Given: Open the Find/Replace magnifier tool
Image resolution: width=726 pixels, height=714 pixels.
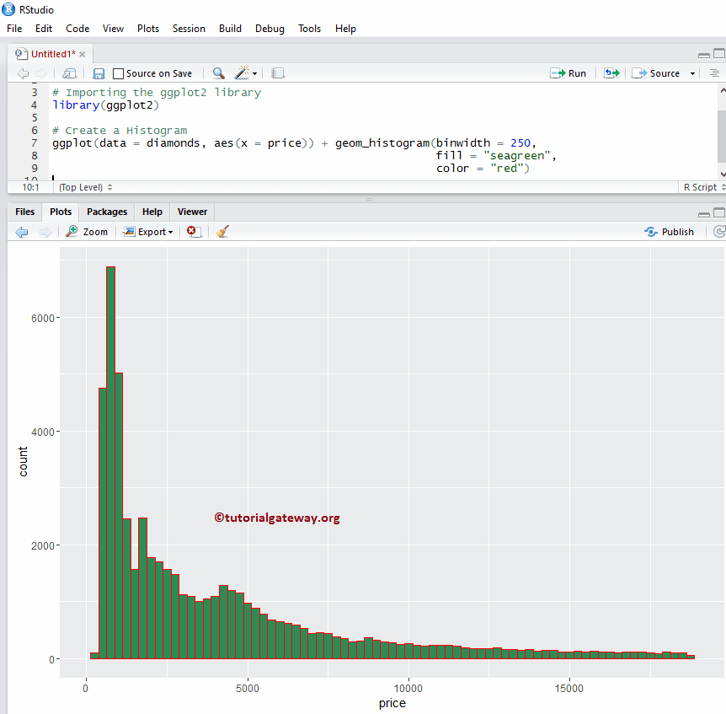Looking at the screenshot, I should (x=218, y=72).
